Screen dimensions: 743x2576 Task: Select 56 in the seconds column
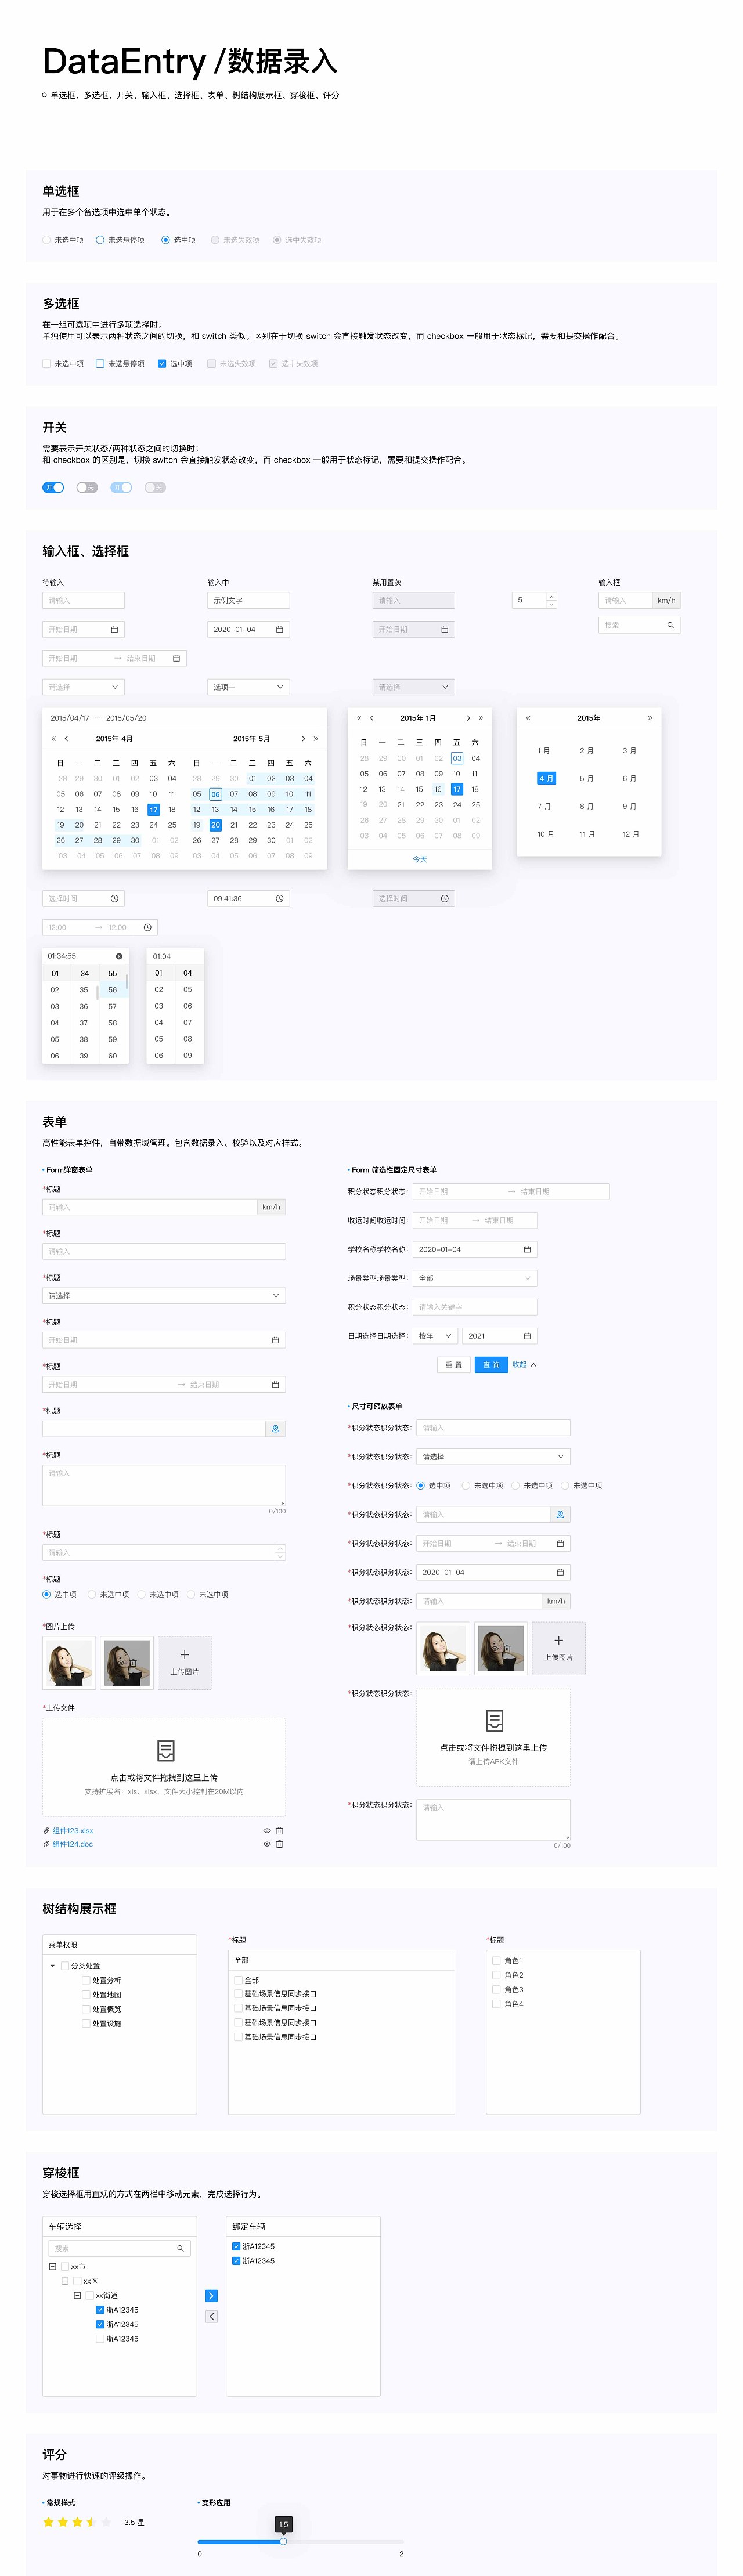(x=112, y=990)
